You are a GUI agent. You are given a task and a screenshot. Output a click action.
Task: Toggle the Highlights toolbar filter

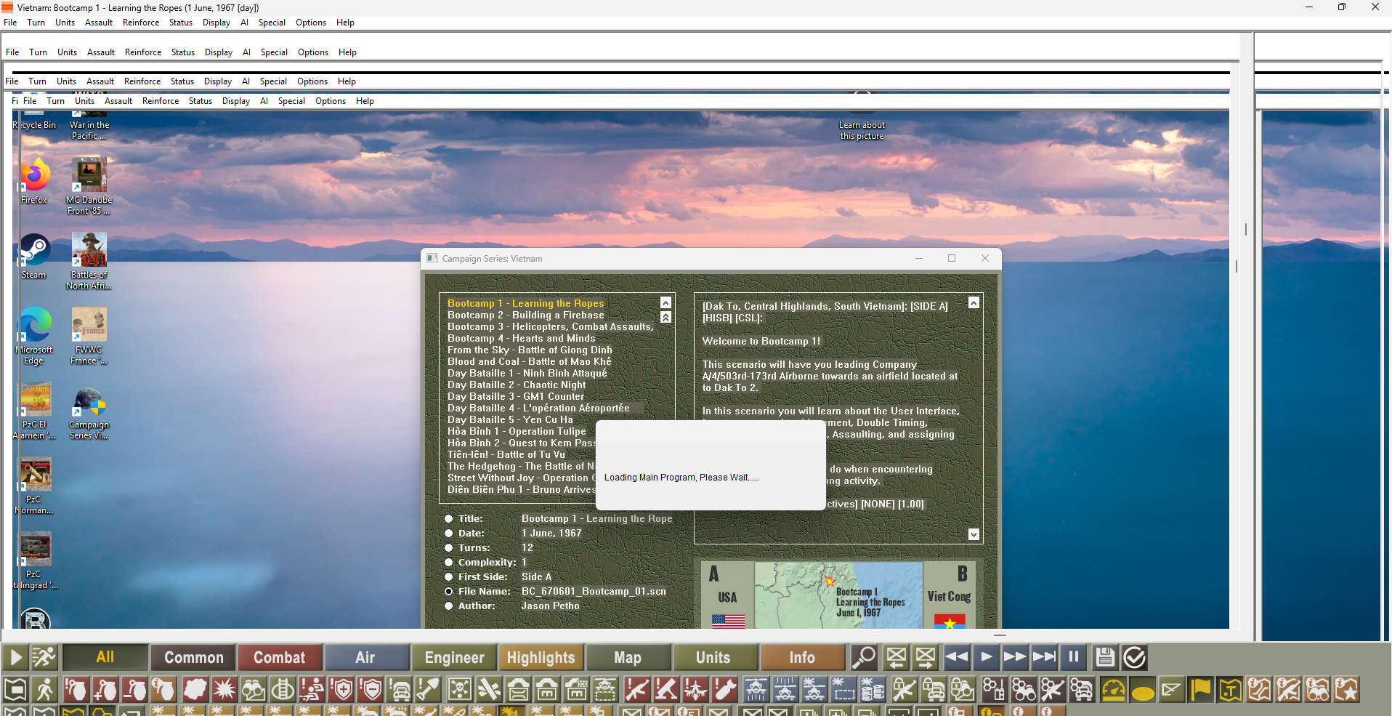coord(541,657)
